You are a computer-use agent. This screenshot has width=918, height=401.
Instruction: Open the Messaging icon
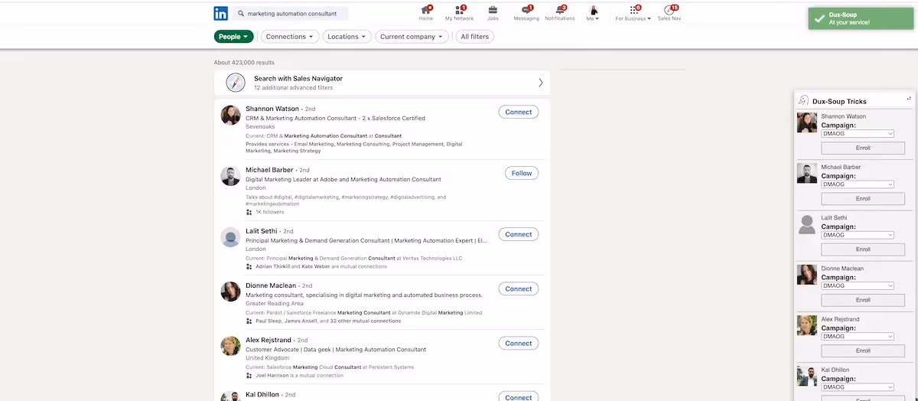(526, 10)
